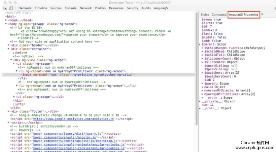Switch to the Styles sidebar pane
The image size is (276, 152).
coord(205,14)
